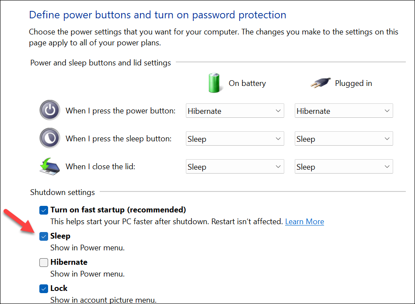Click the closing laptop lid icon
Viewport: 415px width, 304px height.
click(x=49, y=166)
